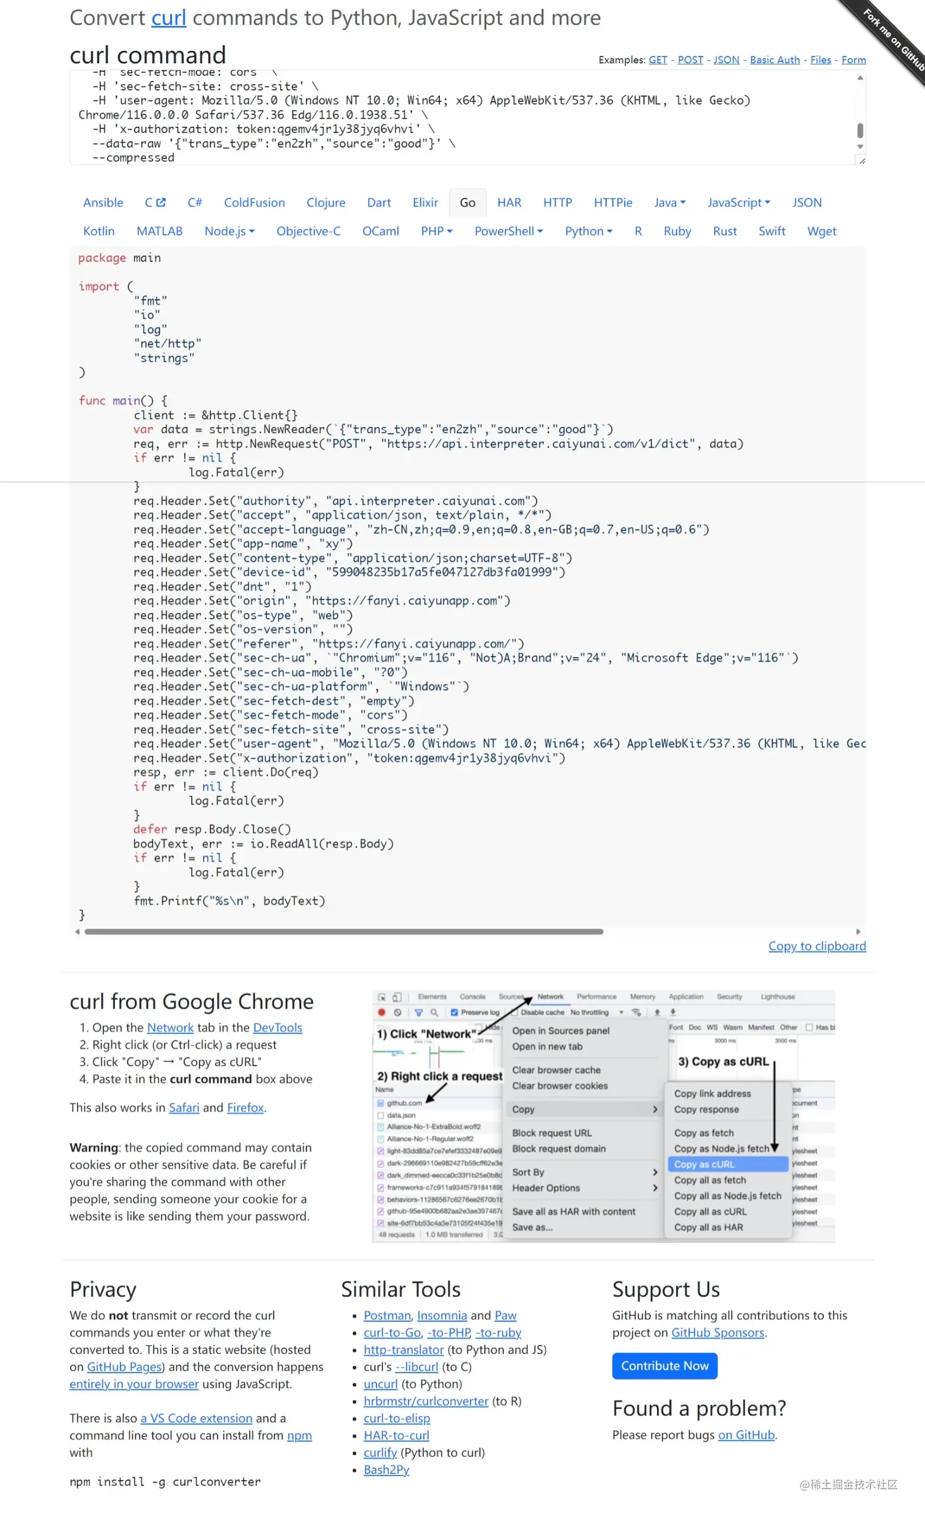The height and width of the screenshot is (1518, 925).
Task: Select the ColdFusion tab
Action: 254,203
